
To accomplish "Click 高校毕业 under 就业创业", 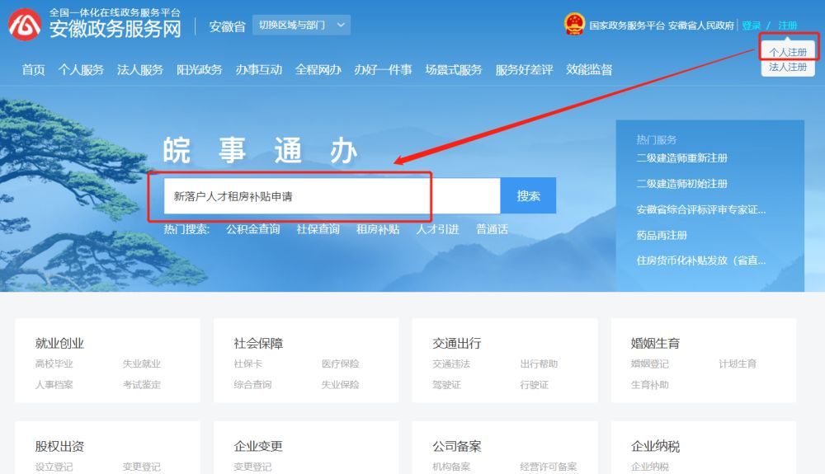I will pos(54,364).
